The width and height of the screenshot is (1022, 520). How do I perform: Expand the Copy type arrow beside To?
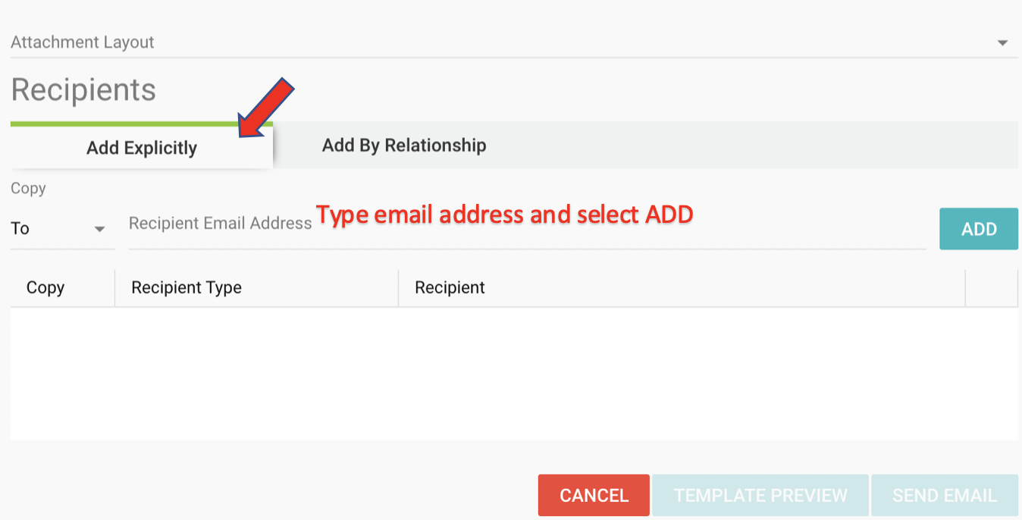99,229
